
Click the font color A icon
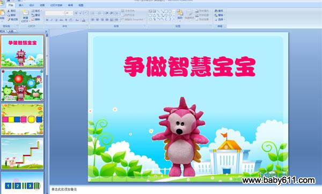(x=84, y=20)
